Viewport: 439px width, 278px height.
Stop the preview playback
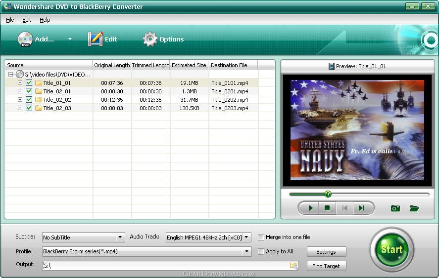(x=327, y=208)
